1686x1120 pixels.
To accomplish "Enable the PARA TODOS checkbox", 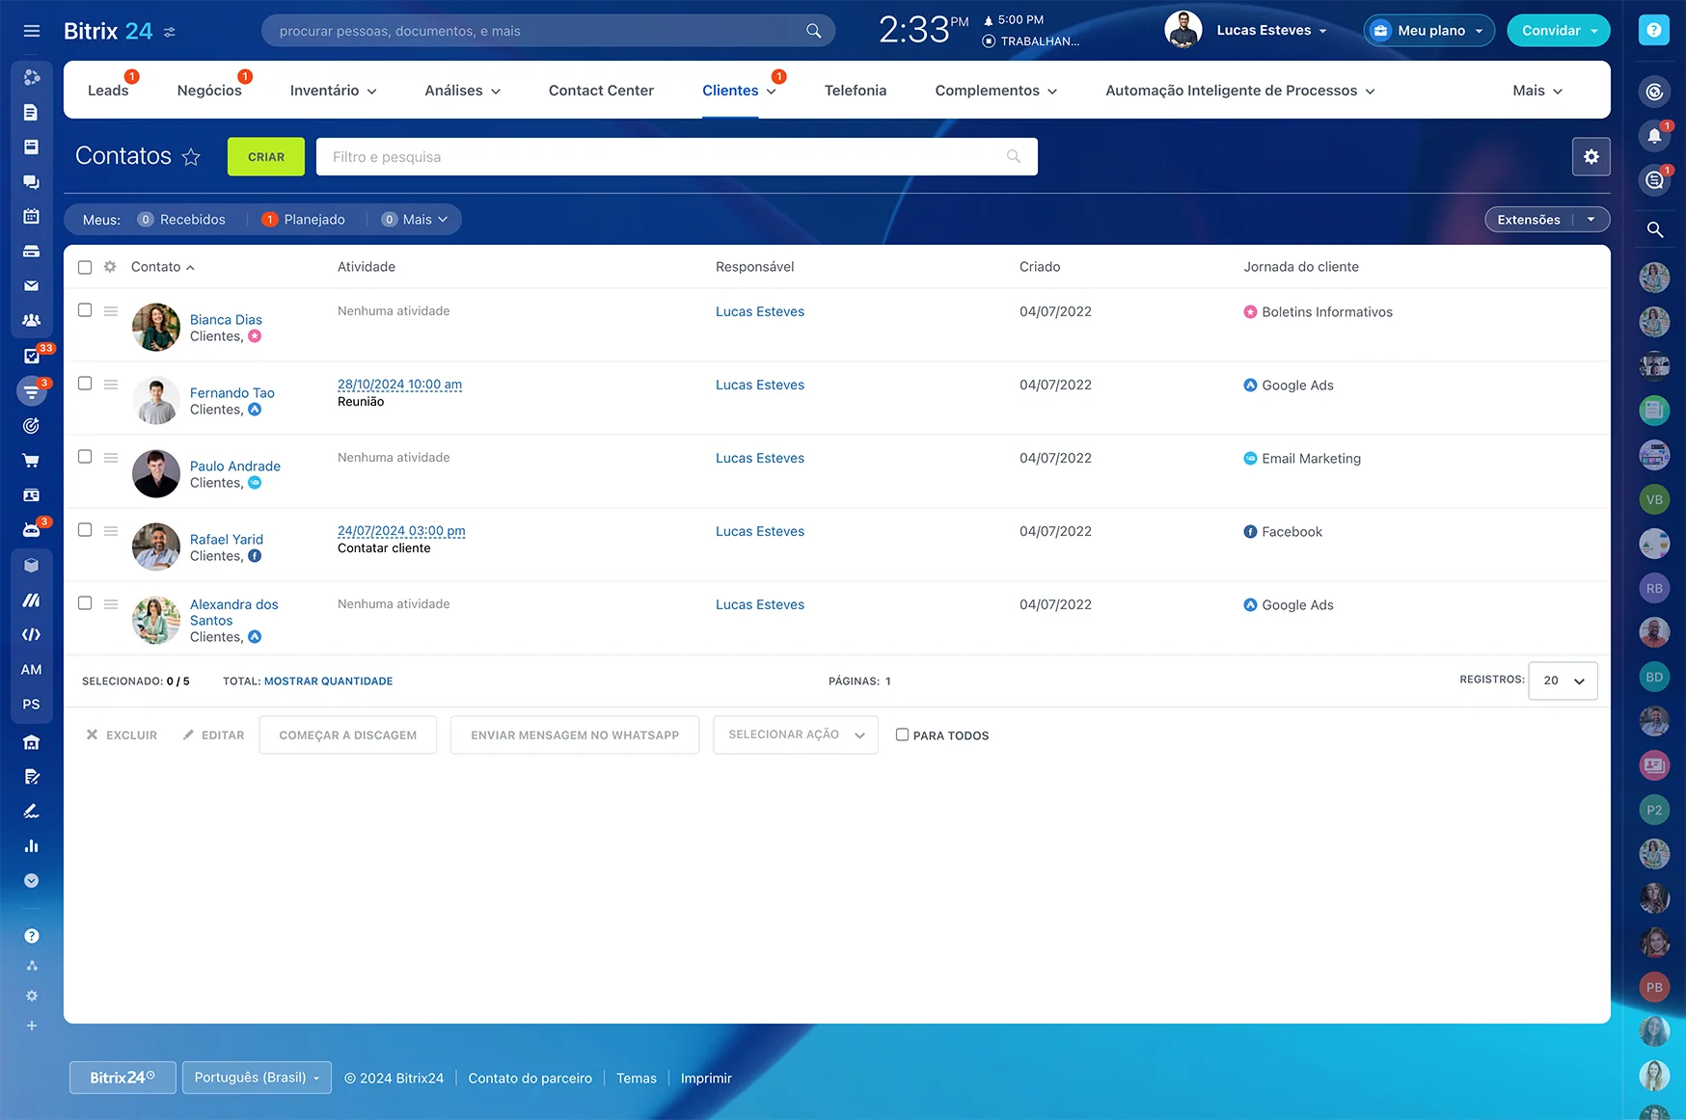I will click(901, 733).
